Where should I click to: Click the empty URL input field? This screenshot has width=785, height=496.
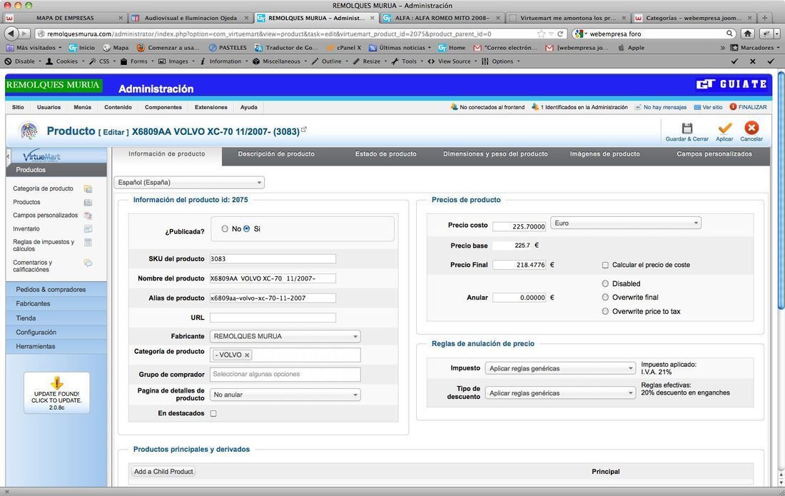pos(273,318)
